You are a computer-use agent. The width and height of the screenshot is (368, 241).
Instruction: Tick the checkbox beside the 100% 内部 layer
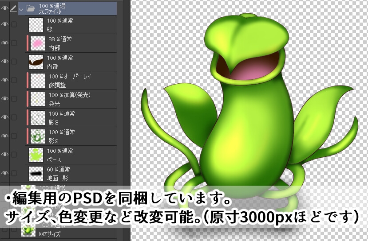pos(14,62)
